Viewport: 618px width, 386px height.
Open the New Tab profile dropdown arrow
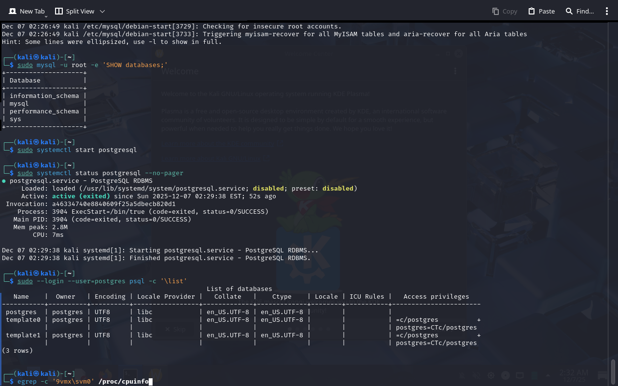pos(46,17)
